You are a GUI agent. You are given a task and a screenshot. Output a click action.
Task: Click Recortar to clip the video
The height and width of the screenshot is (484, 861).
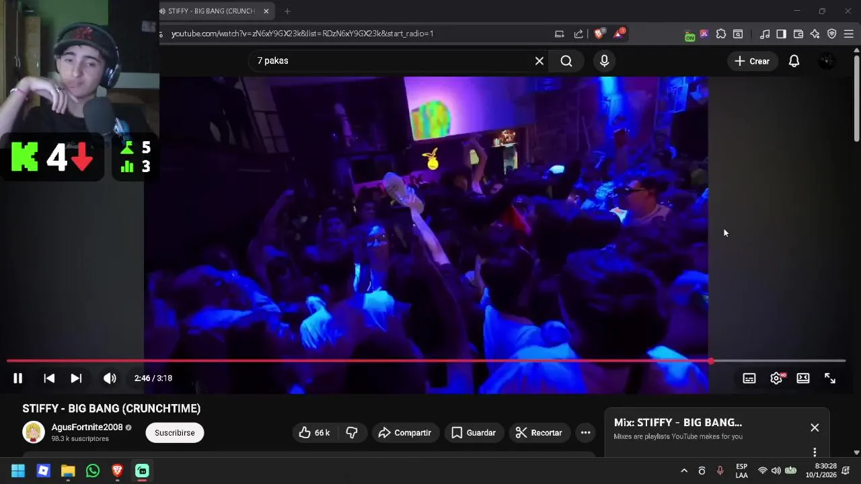click(x=539, y=433)
